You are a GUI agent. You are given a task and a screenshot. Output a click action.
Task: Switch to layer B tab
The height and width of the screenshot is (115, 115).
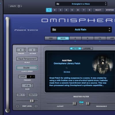coord(87,38)
